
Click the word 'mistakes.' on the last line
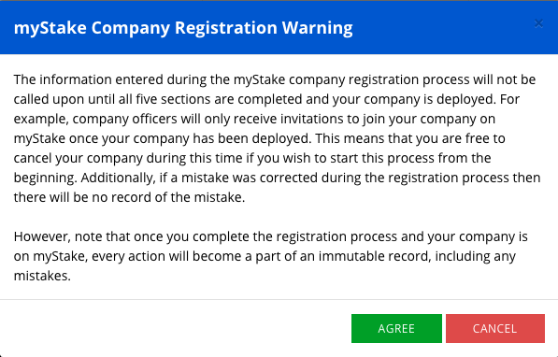42,276
